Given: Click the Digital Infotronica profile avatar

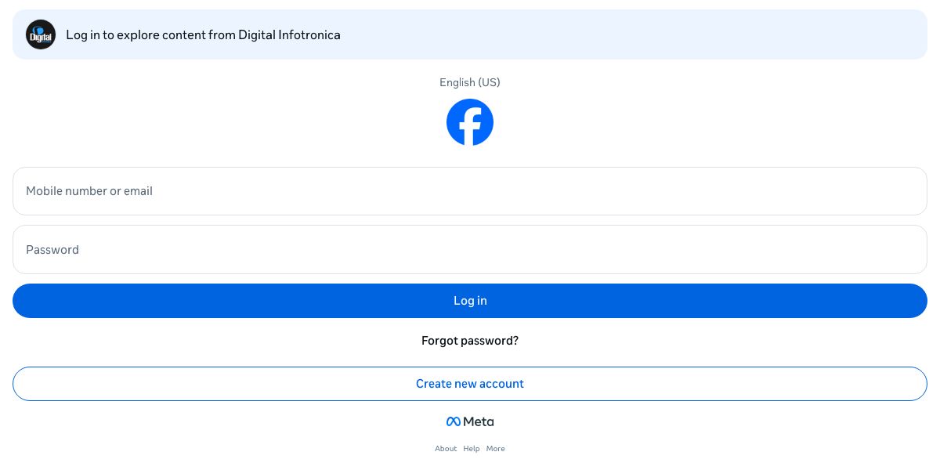Looking at the screenshot, I should (41, 34).
